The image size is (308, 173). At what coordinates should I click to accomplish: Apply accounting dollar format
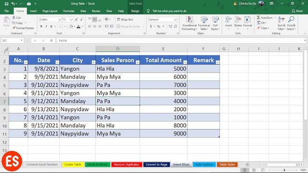[x=151, y=26]
